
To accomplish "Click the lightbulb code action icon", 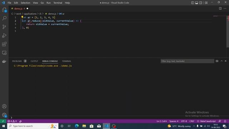I will [22, 17].
